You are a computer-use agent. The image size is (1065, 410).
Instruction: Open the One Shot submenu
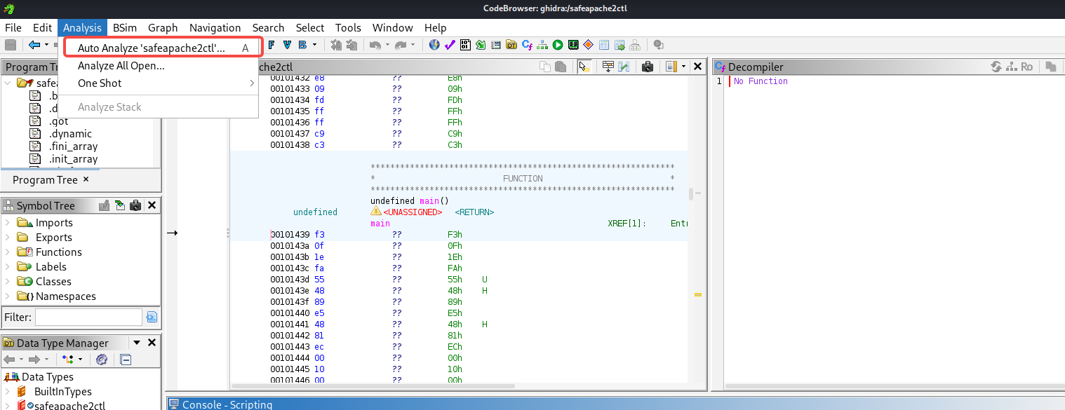point(158,83)
